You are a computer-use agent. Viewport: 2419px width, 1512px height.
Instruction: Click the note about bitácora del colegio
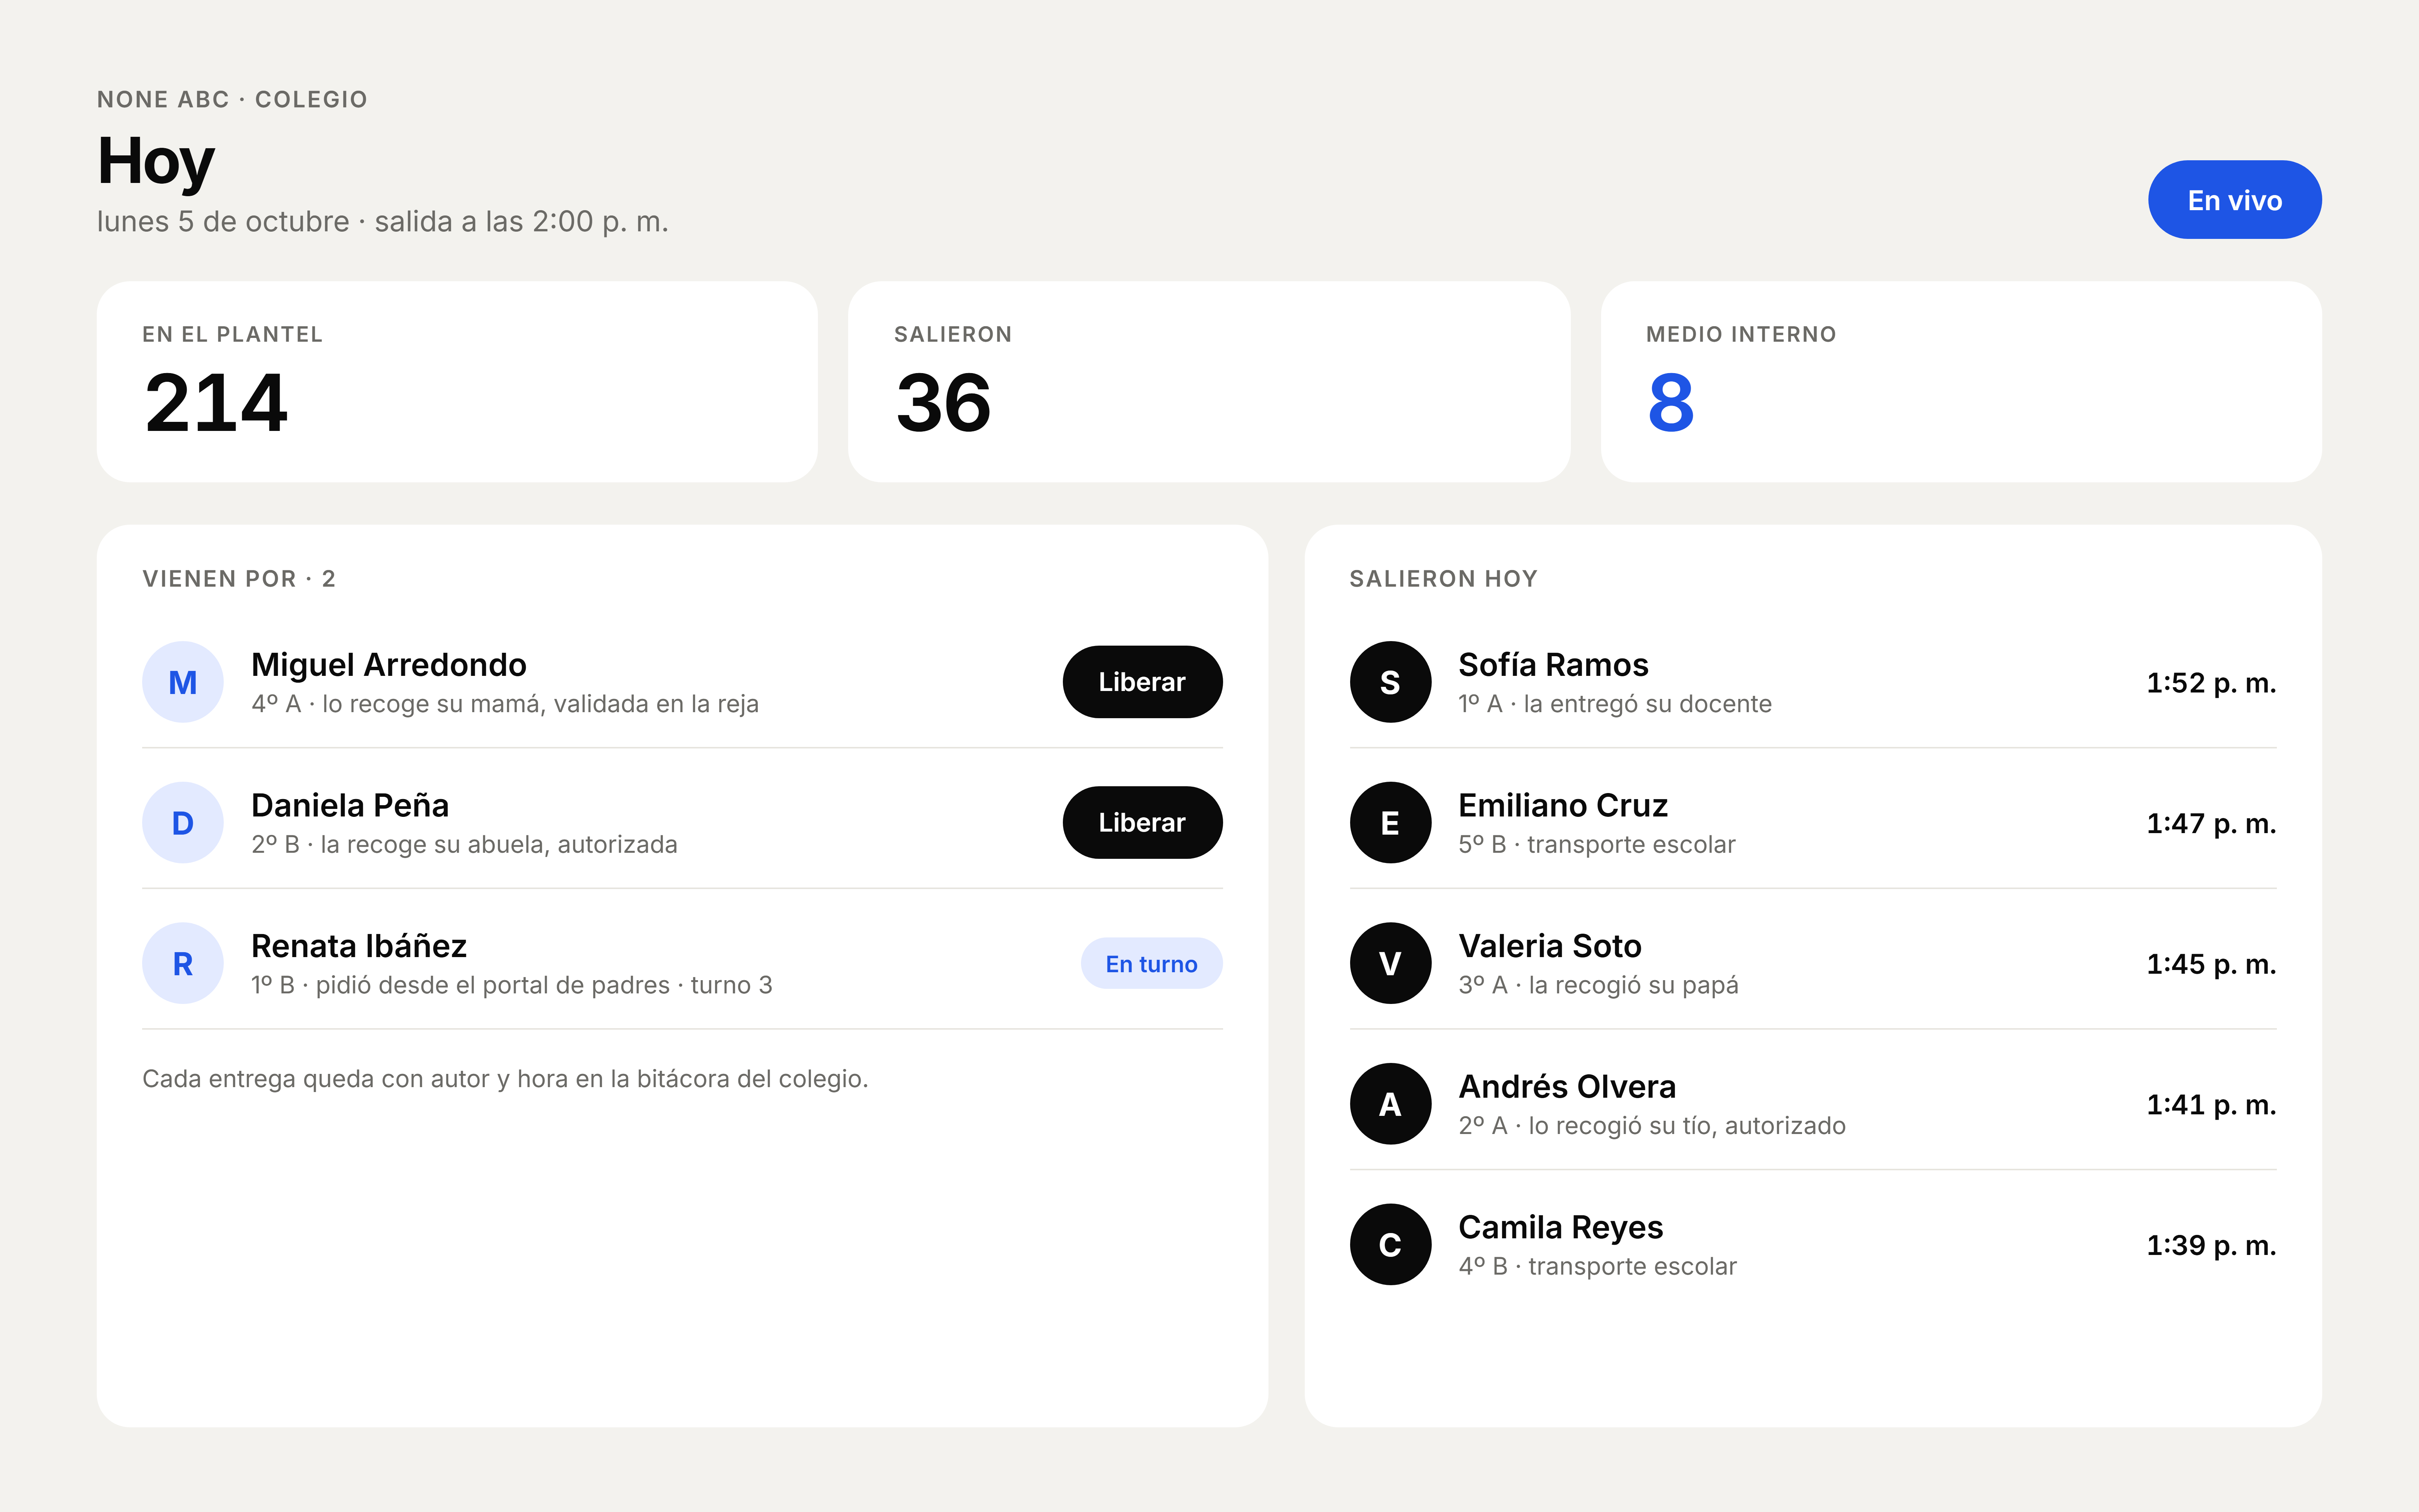coord(505,1079)
